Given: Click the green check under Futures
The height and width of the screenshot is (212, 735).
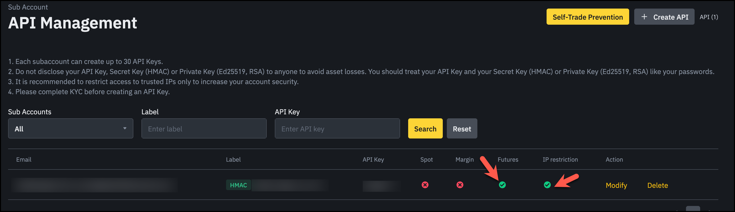Looking at the screenshot, I should coord(502,185).
